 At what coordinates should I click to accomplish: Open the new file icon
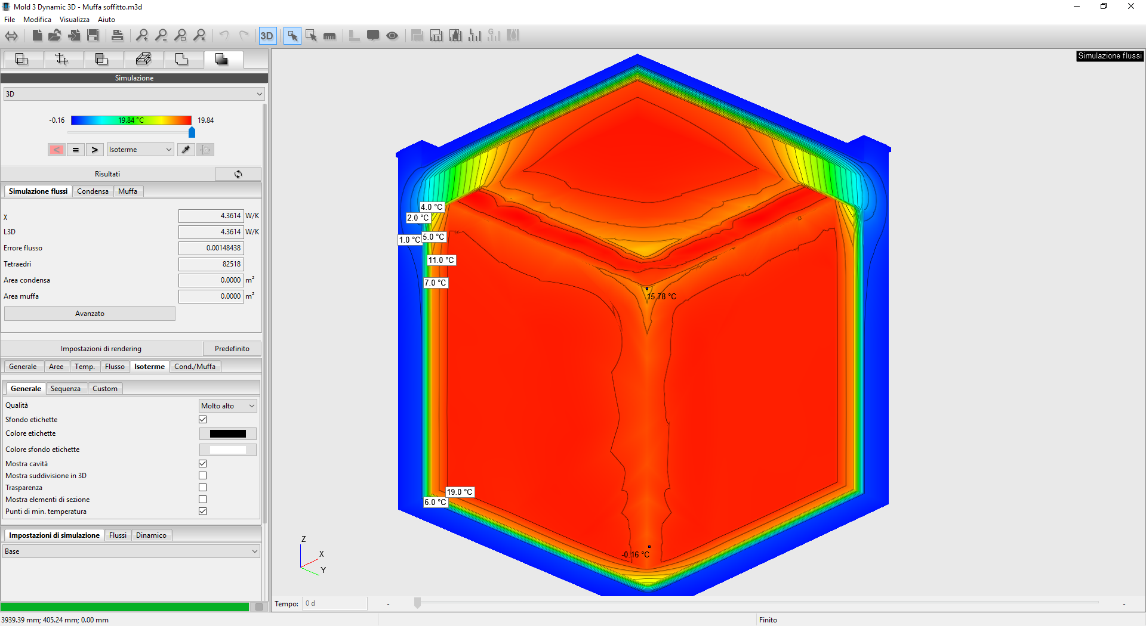click(x=37, y=36)
